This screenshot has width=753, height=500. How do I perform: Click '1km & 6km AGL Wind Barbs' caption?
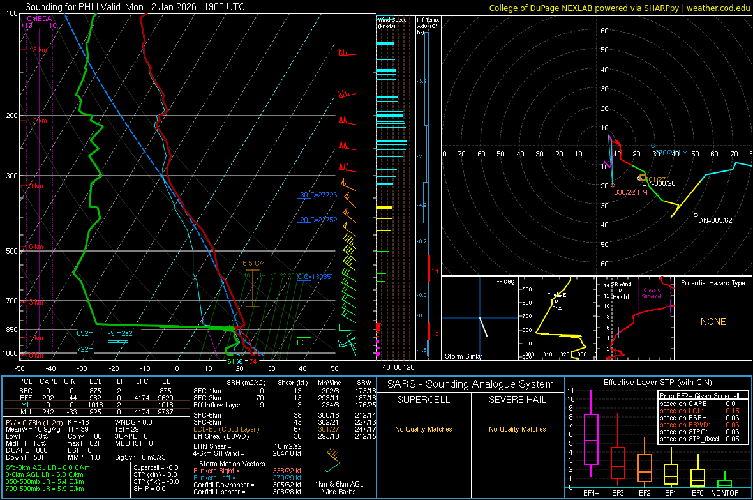coord(339,488)
